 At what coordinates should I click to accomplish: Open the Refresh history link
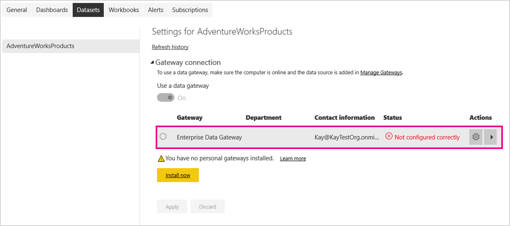pyautogui.click(x=170, y=47)
